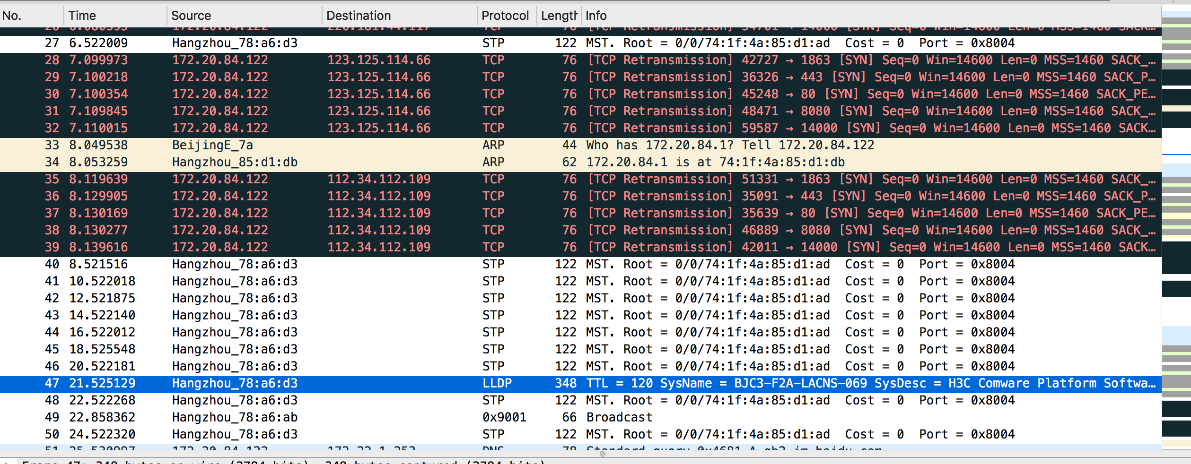This screenshot has width=1191, height=464.
Task: Sort packets by the Time column
Action: tap(114, 15)
